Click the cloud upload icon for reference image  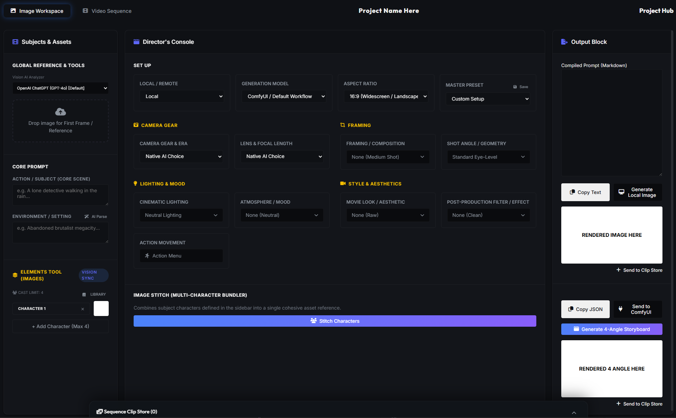(61, 112)
